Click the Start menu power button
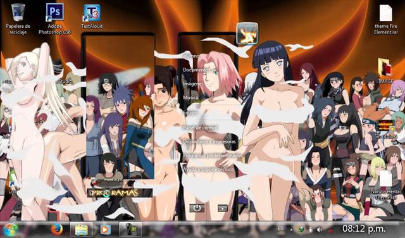 [x=197, y=208]
